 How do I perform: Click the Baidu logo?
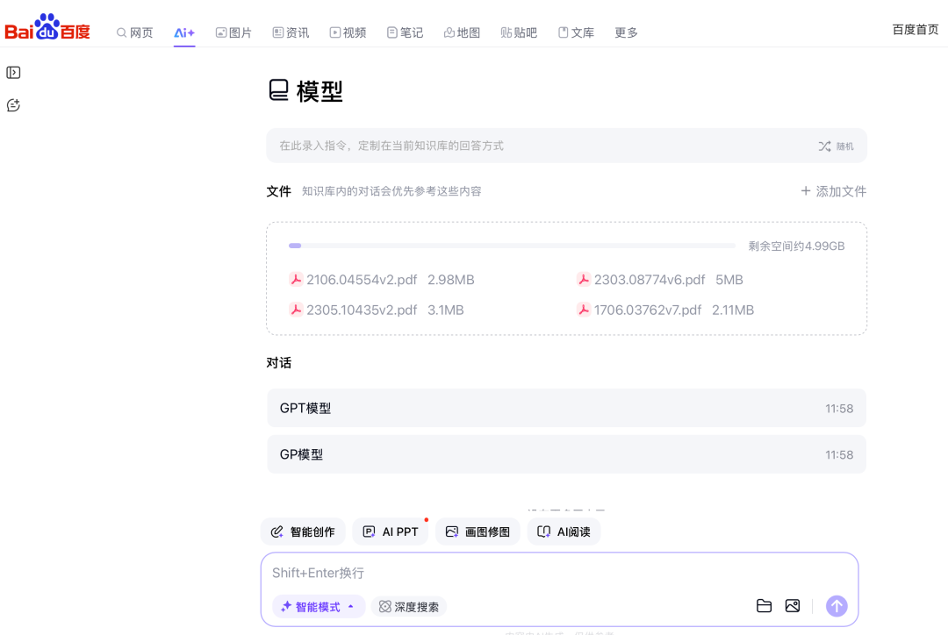click(47, 27)
